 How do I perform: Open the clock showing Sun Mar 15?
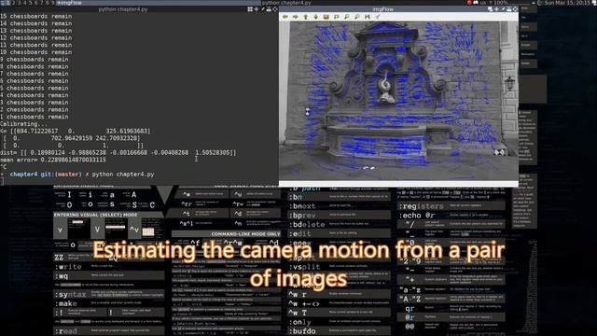tap(567, 3)
